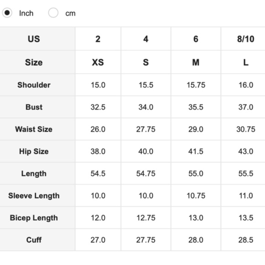The width and height of the screenshot is (265, 265).
Task: Click the 32.5 bust value for XS
Action: coord(98,107)
